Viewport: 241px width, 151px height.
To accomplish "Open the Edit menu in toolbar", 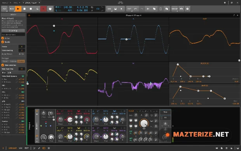I will click(x=129, y=9).
